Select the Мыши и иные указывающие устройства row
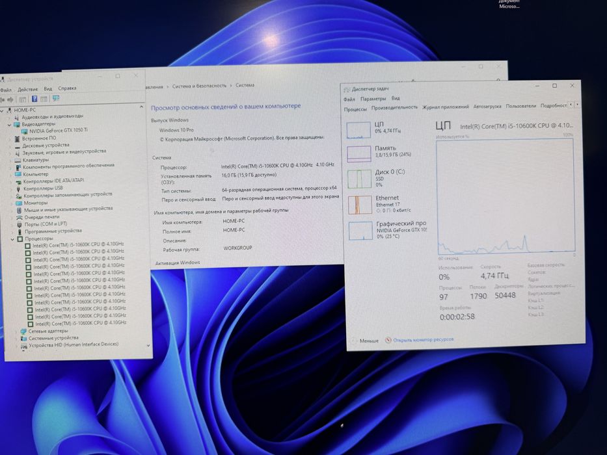This screenshot has width=607, height=455. pyautogui.click(x=68, y=209)
